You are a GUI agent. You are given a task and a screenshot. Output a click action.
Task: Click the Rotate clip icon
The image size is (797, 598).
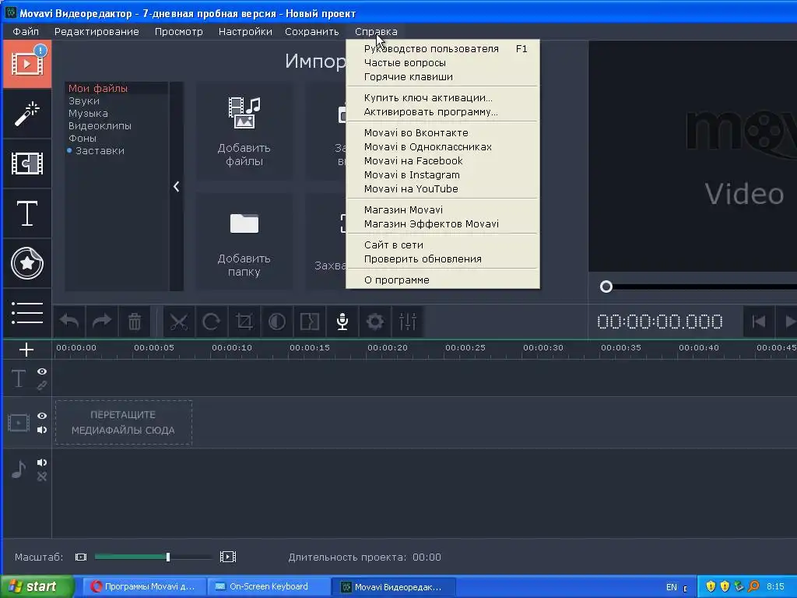(212, 322)
